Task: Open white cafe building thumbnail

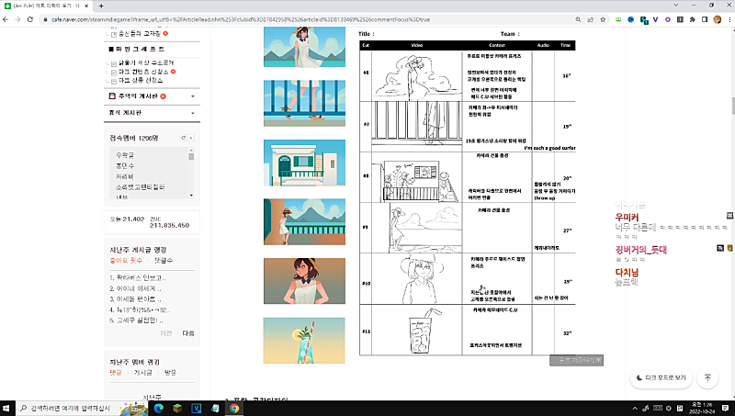Action: click(x=304, y=163)
